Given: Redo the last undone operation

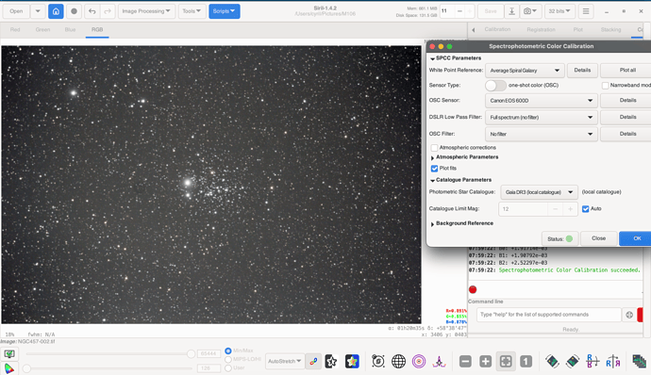Looking at the screenshot, I should pos(108,11).
